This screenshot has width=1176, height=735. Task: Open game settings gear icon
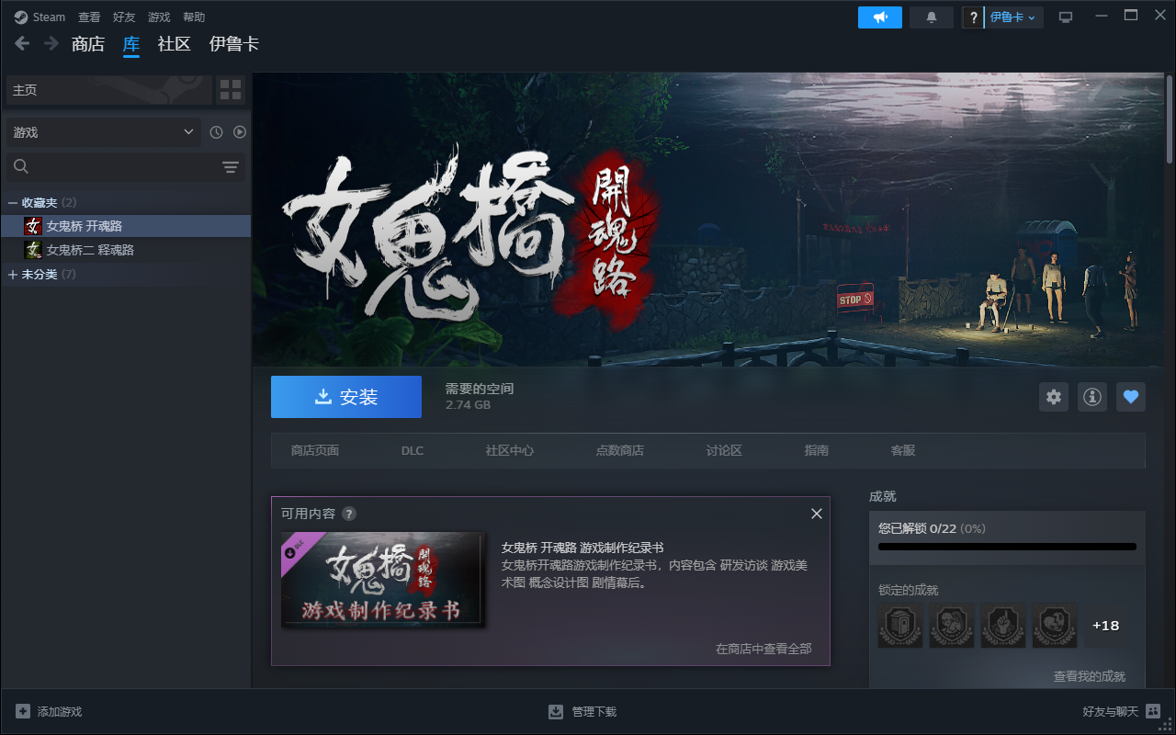pyautogui.click(x=1054, y=397)
